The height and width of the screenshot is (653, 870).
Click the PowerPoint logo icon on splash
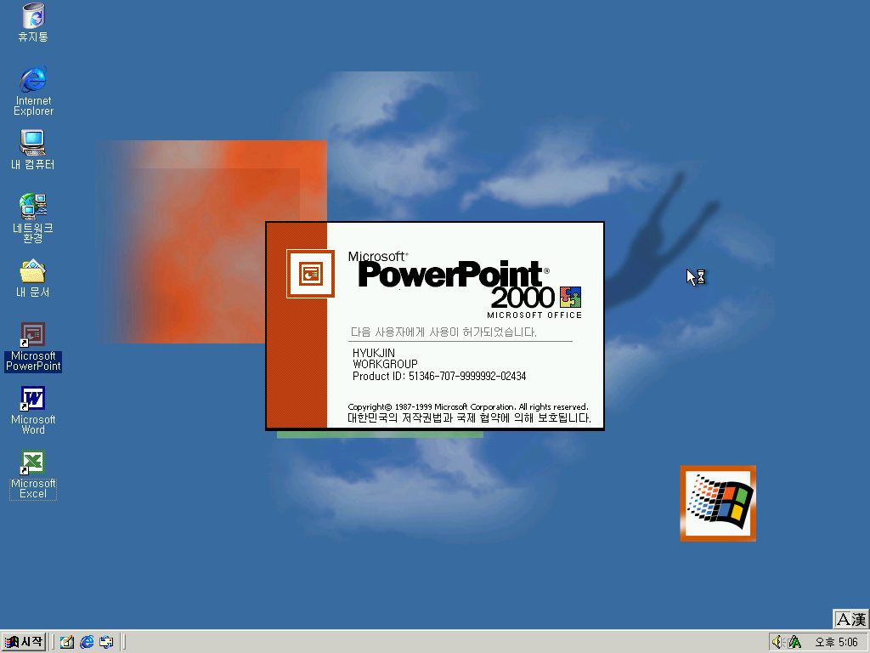click(x=310, y=274)
